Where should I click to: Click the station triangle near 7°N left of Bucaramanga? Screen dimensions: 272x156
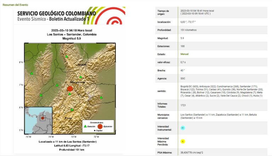point(57,85)
